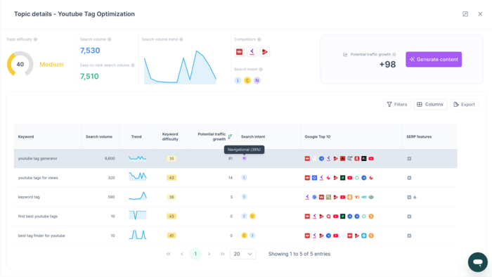Open the Columns selector

[430, 105]
